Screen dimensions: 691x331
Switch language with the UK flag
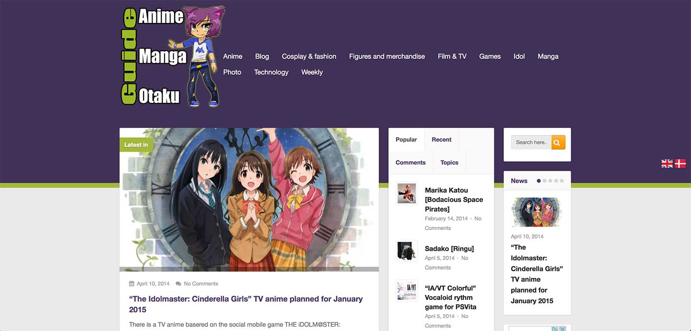[667, 163]
